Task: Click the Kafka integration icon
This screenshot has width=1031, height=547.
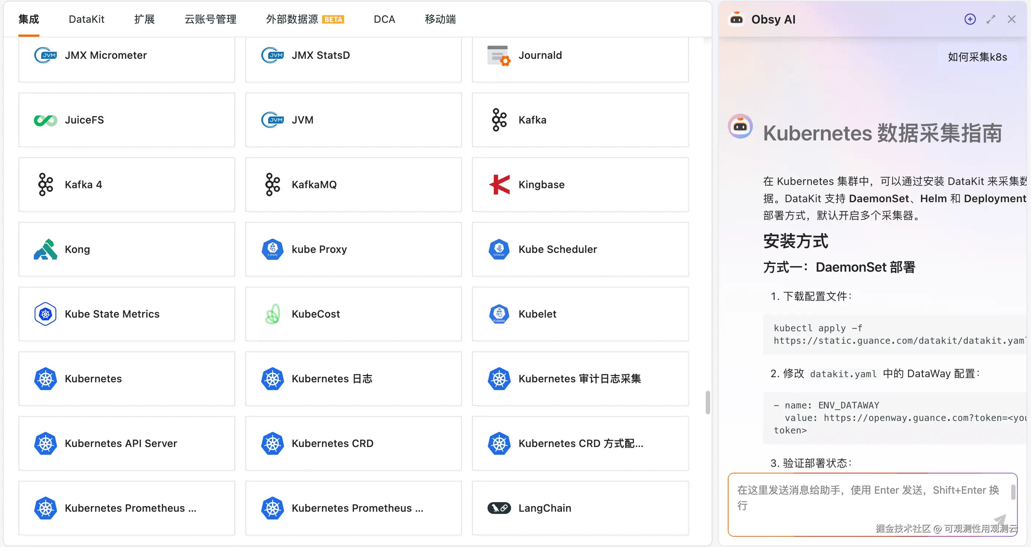Action: point(499,120)
